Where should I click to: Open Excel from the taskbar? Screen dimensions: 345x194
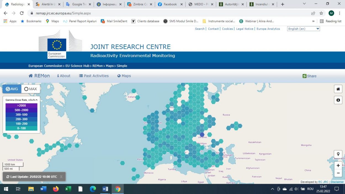click(x=68, y=189)
